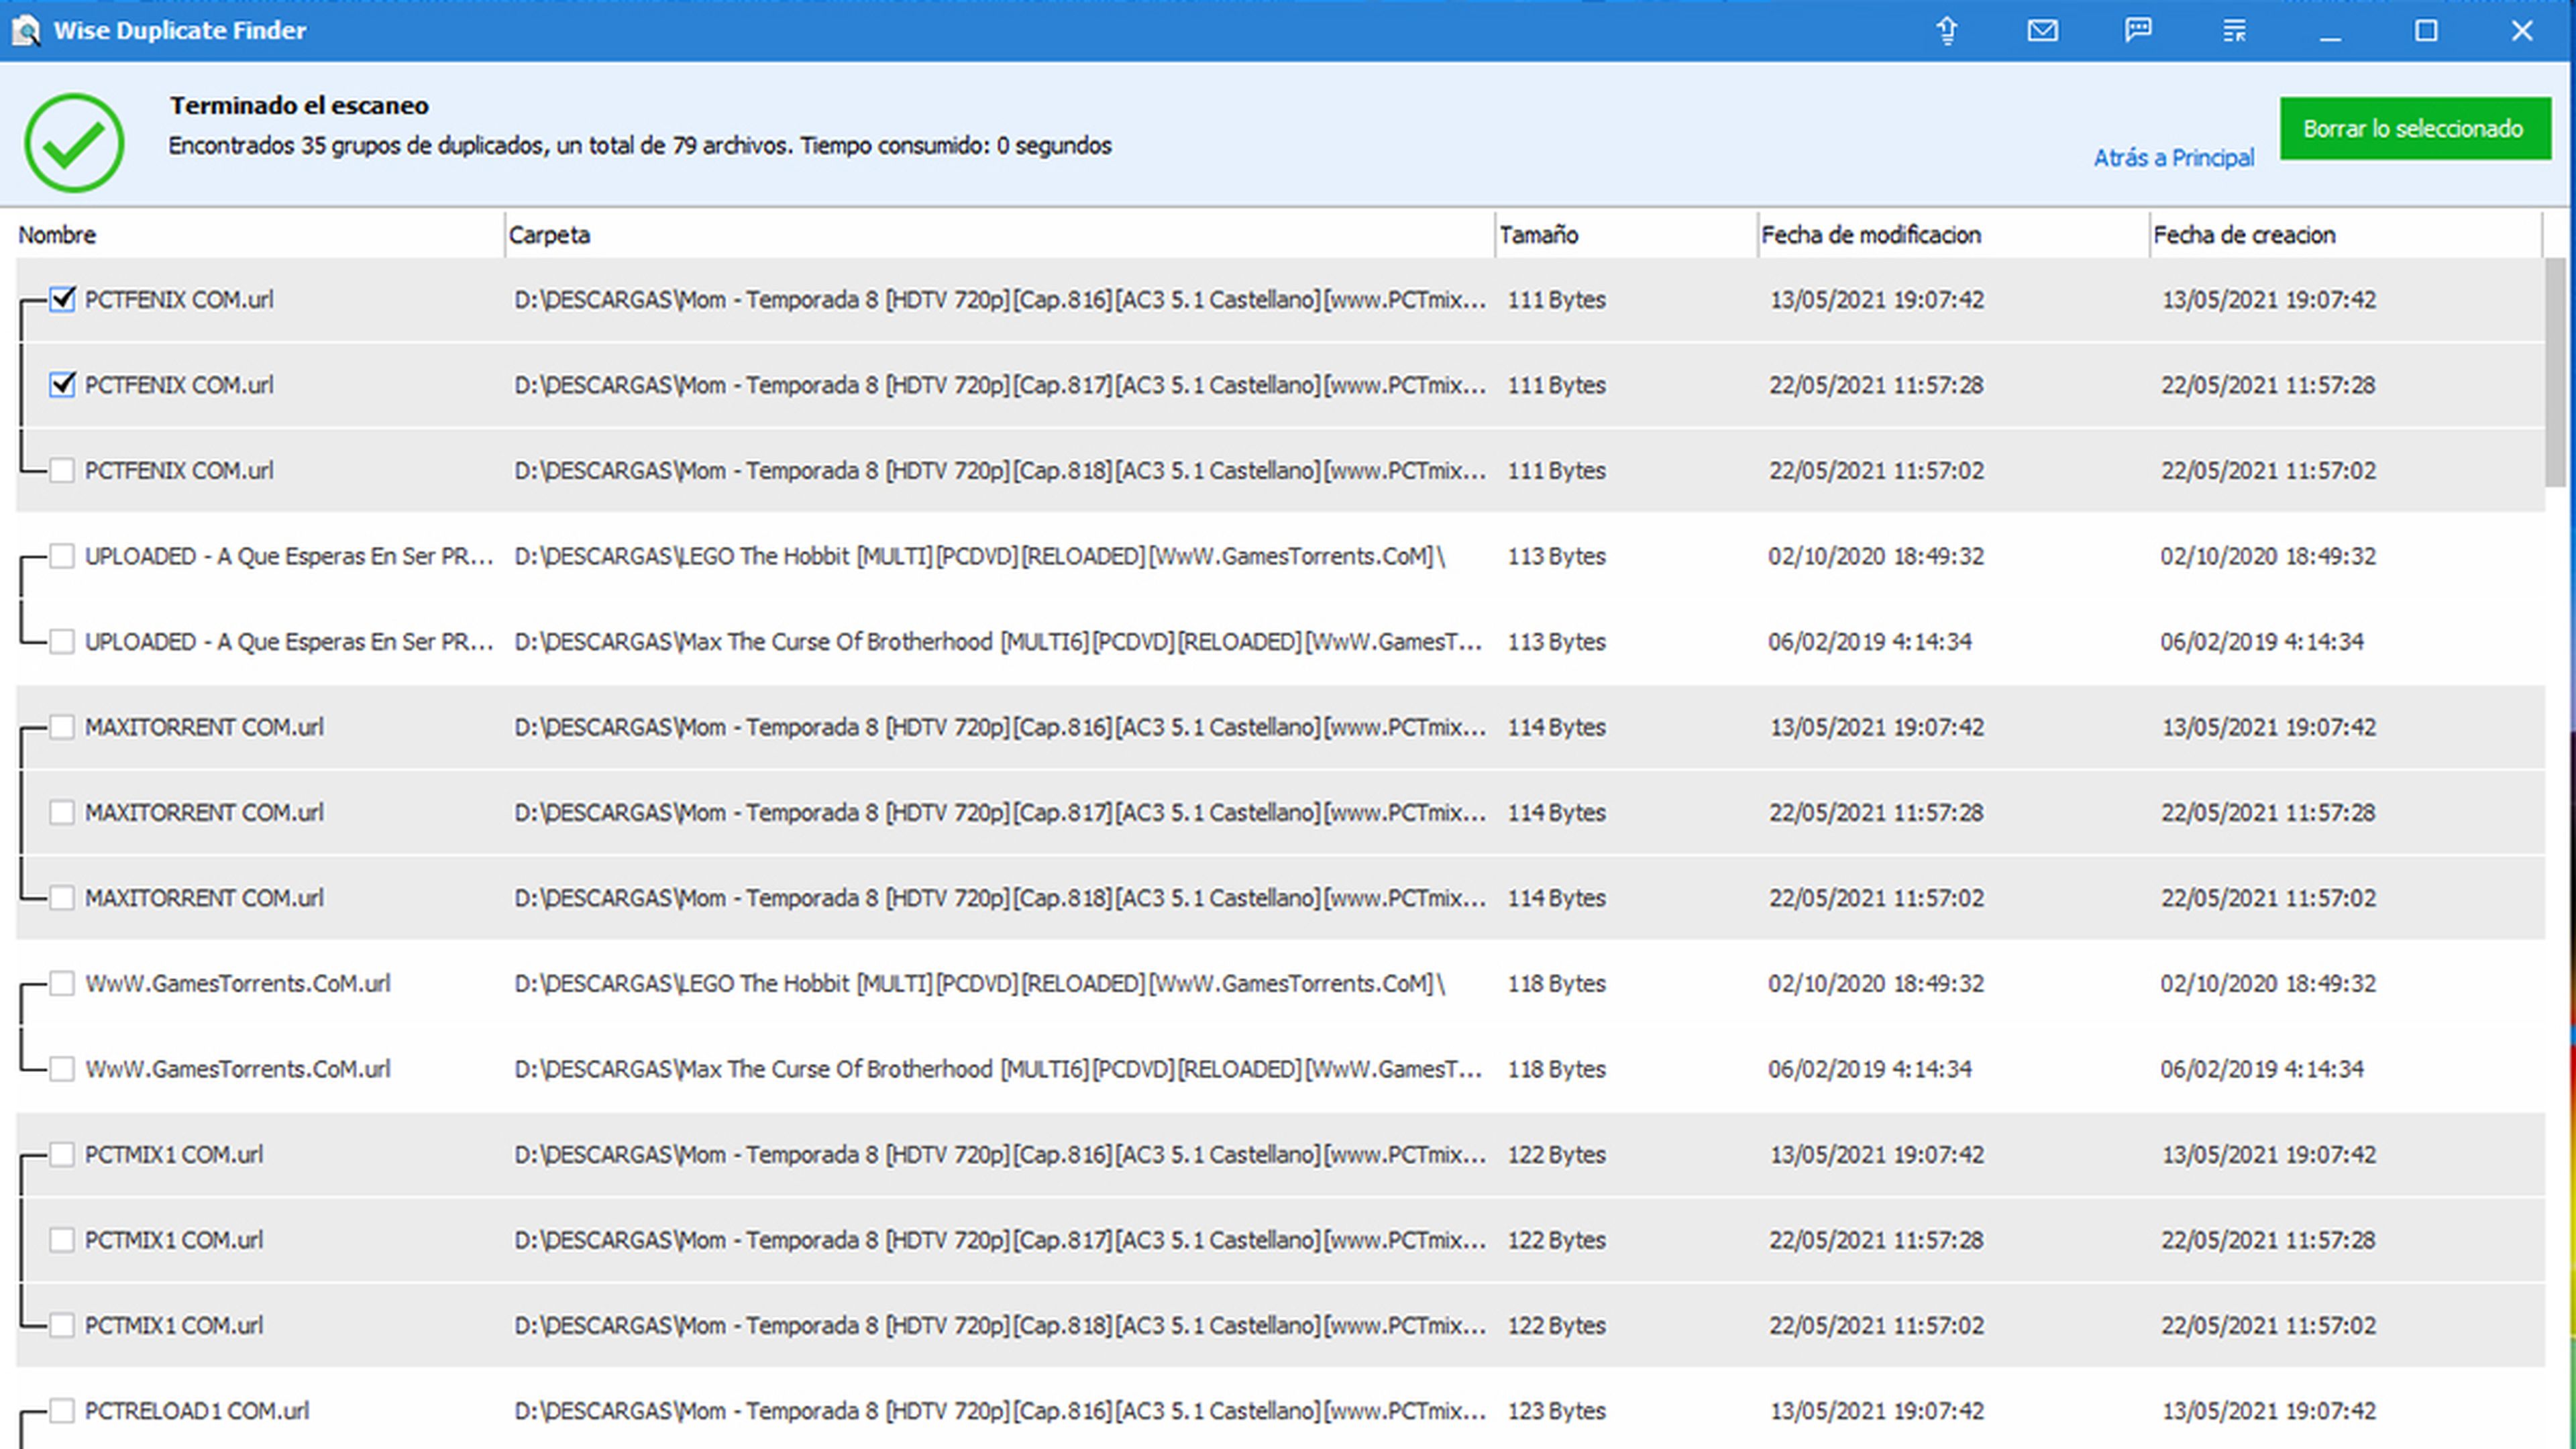Select 118 Bytes size in LEGO The Hobbit GamesTorrents row

[1557, 983]
